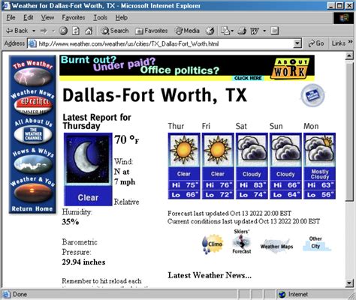This screenshot has width=356, height=300.
Task: Click the Internet zone status bar icon
Action: tap(282, 295)
